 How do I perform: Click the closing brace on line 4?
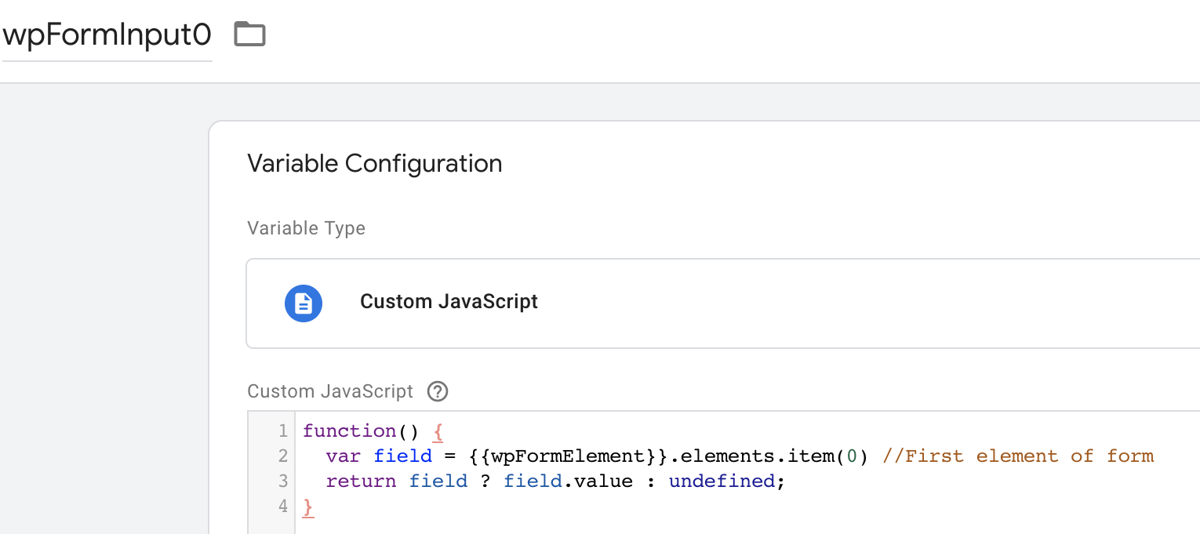[307, 507]
